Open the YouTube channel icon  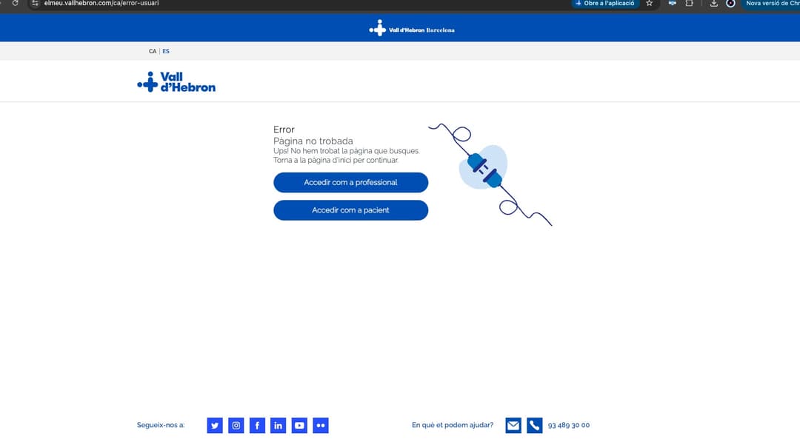tap(299, 426)
